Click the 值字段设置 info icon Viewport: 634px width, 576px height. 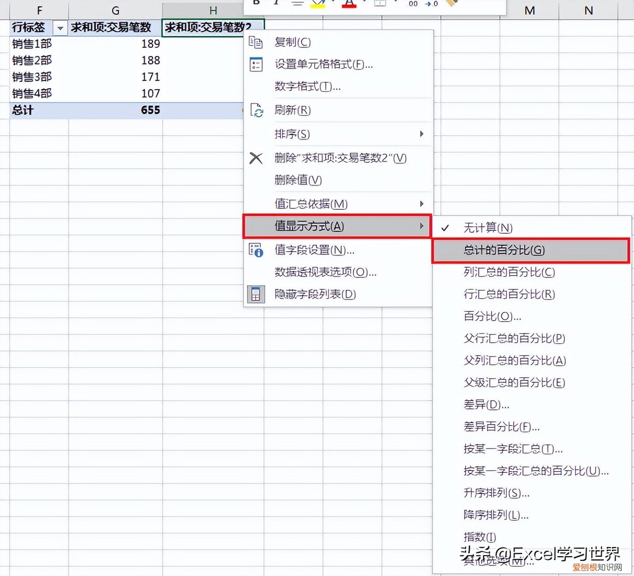[x=256, y=250]
